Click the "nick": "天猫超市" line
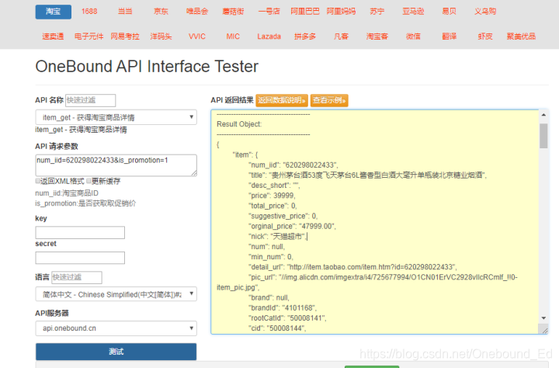559x368 pixels. click(277, 237)
